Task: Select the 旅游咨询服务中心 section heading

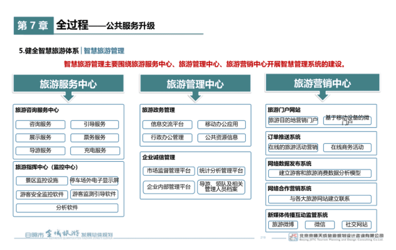Action: (37, 110)
